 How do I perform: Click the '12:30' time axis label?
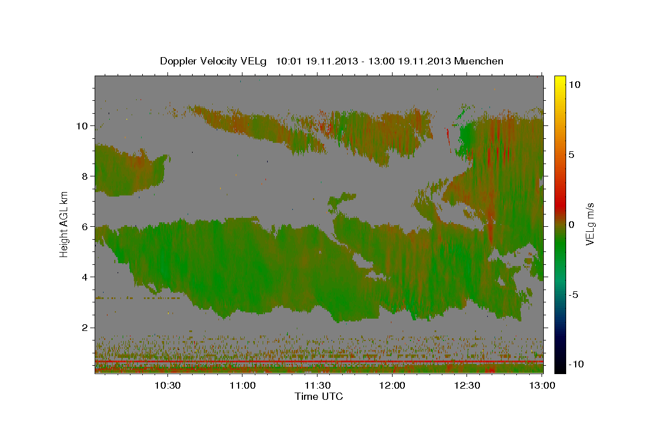coord(468,385)
